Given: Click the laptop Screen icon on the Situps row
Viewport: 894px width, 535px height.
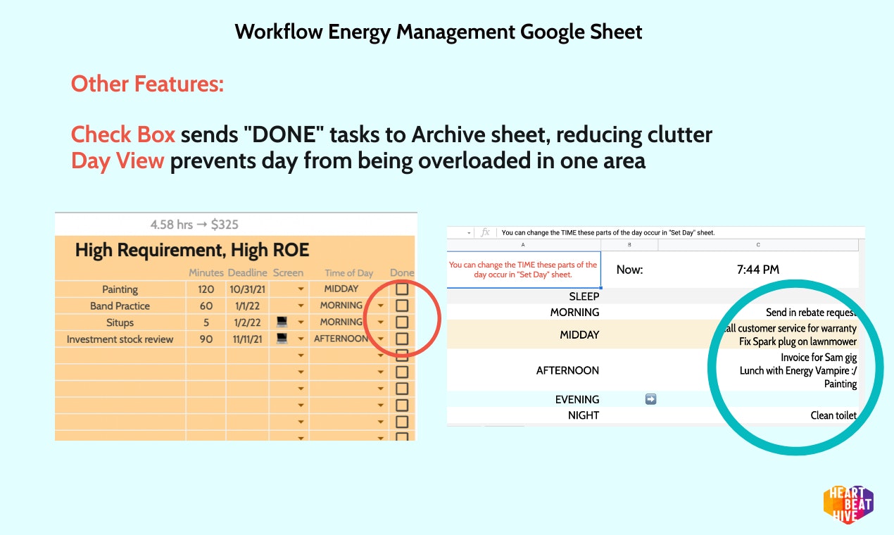Looking at the screenshot, I should [x=282, y=322].
